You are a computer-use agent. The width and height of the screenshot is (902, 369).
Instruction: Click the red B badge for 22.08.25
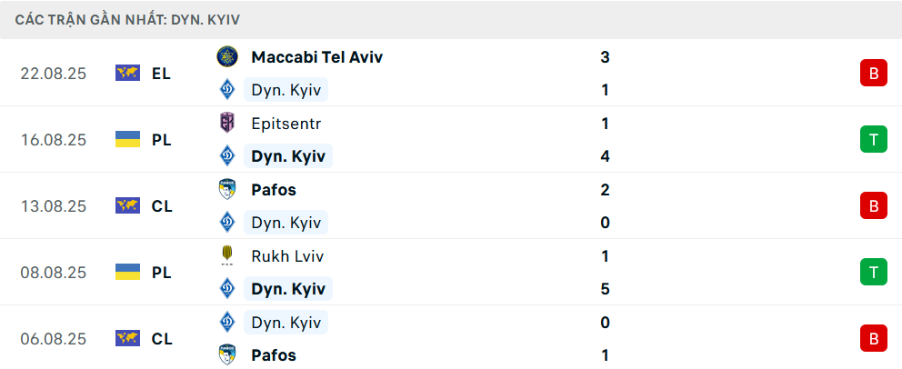[x=873, y=74]
